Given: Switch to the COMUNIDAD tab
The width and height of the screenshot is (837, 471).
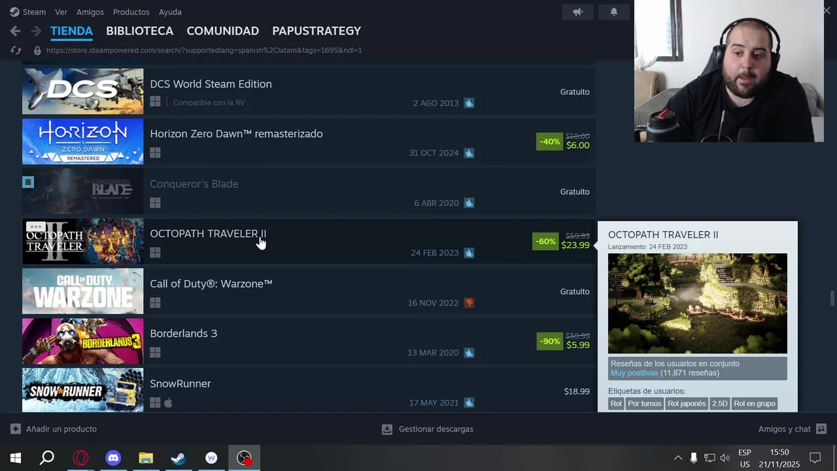Looking at the screenshot, I should point(222,31).
